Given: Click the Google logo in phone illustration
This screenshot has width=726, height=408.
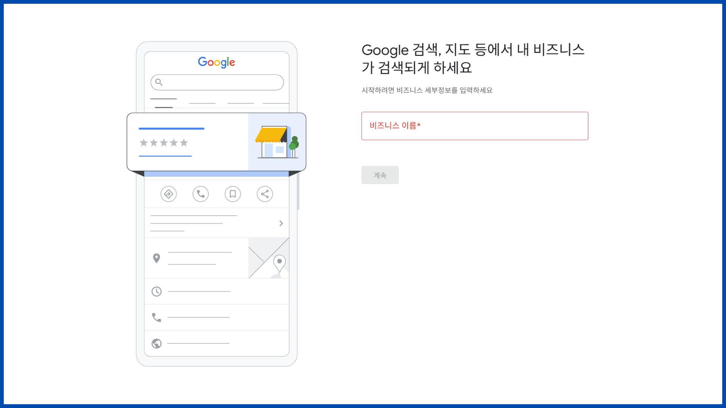Looking at the screenshot, I should [x=216, y=62].
